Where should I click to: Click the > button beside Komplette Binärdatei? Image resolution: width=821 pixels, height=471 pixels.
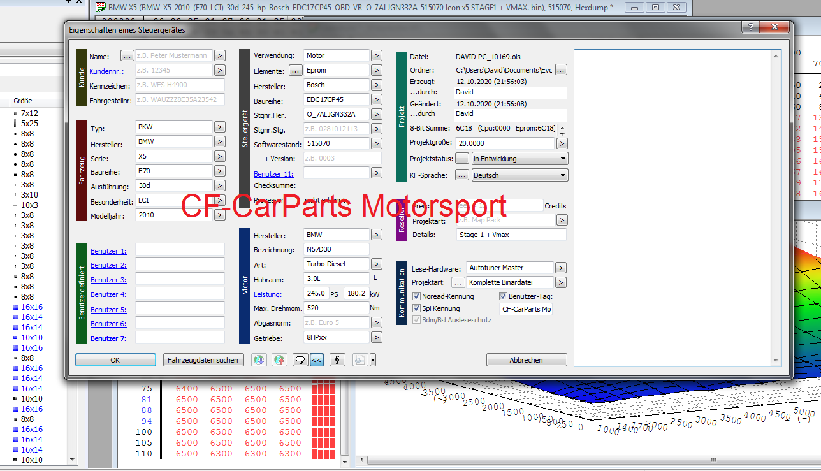click(x=560, y=283)
